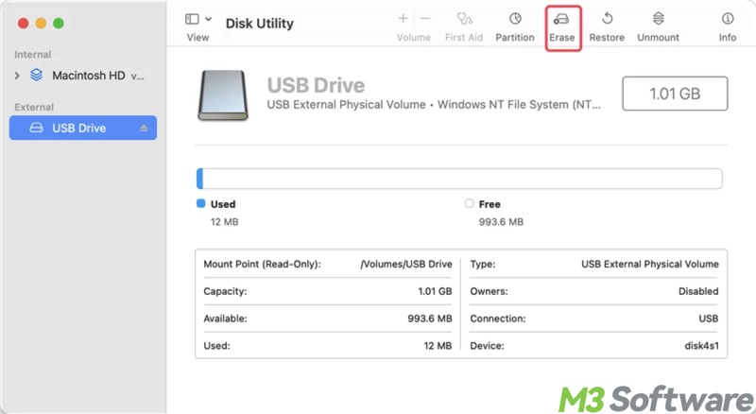Eject USB Drive with sidebar eject icon
Image resolution: width=756 pixels, height=414 pixels.
[144, 128]
